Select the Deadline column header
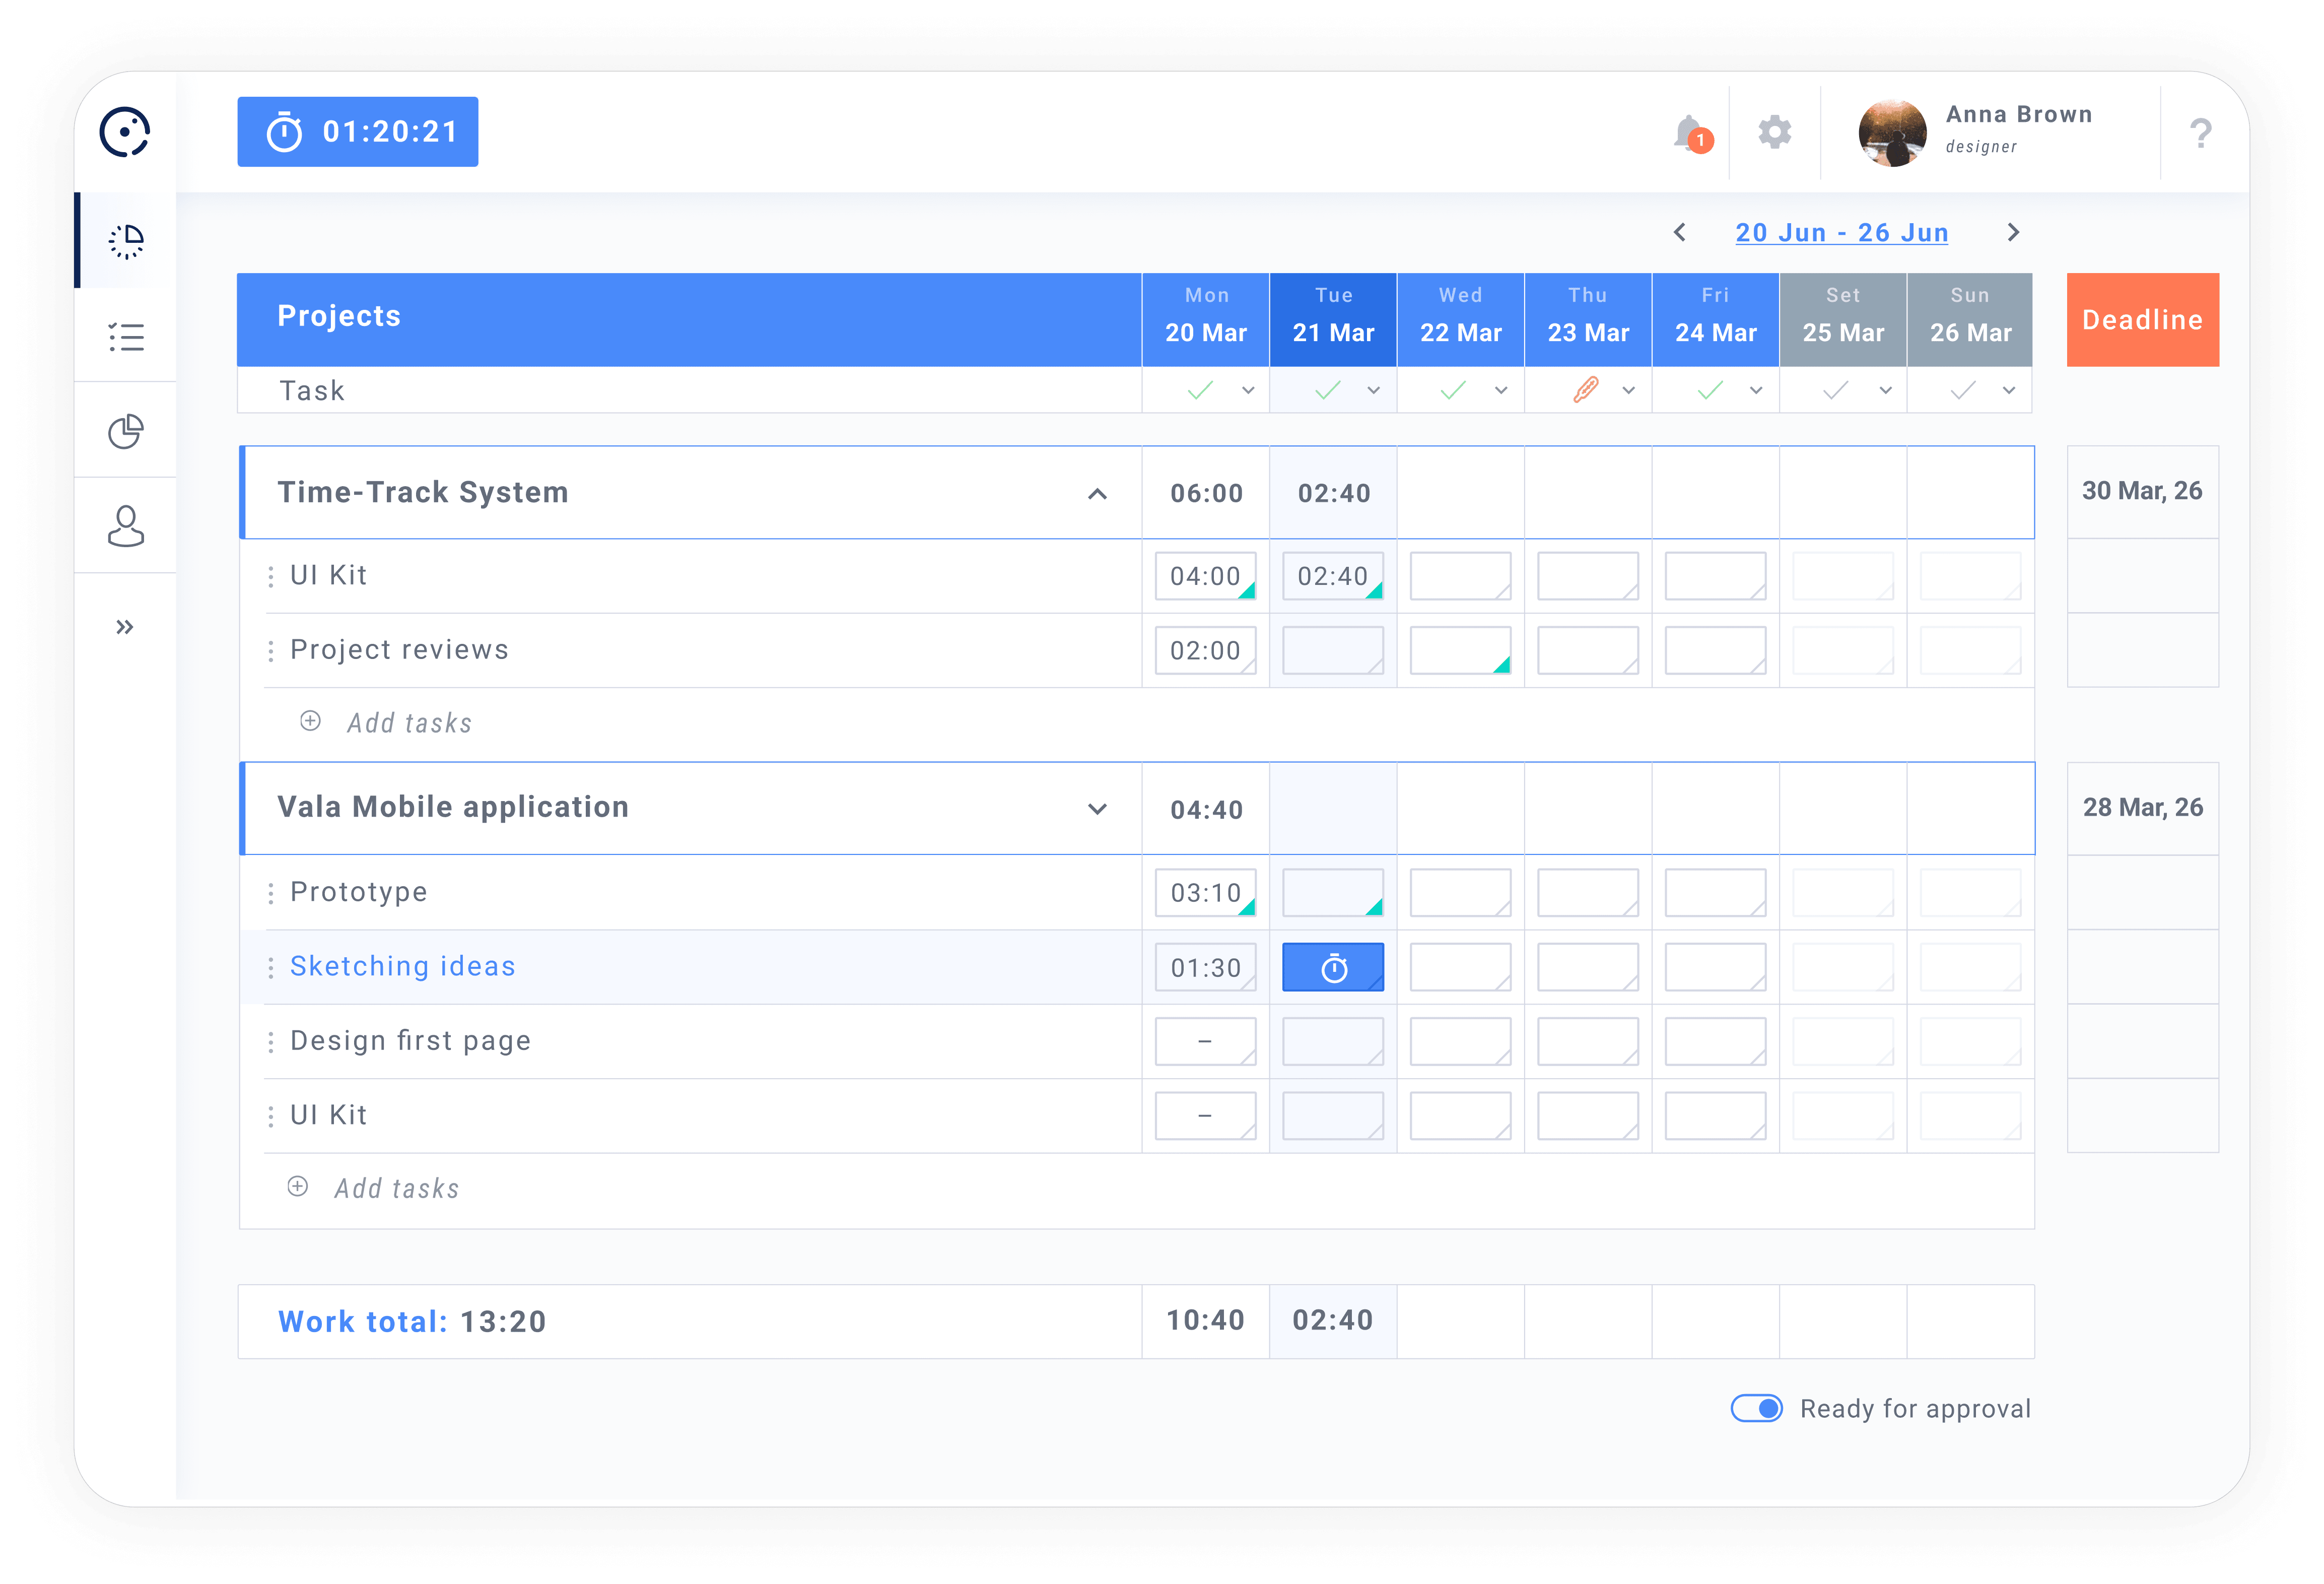 [x=2142, y=319]
